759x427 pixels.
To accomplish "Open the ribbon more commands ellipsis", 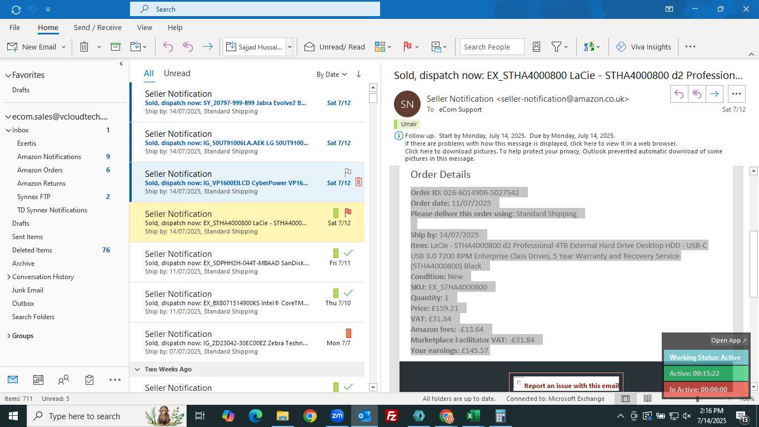I will tap(690, 47).
